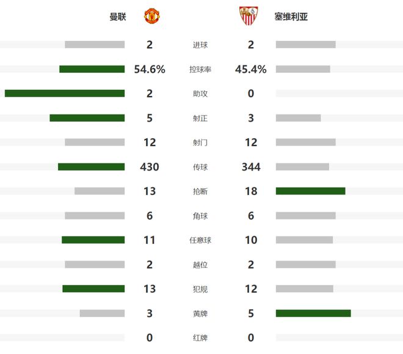Image resolution: width=403 pixels, height=354 pixels.
Task: Select the 曼联 team name
Action: coord(117,17)
